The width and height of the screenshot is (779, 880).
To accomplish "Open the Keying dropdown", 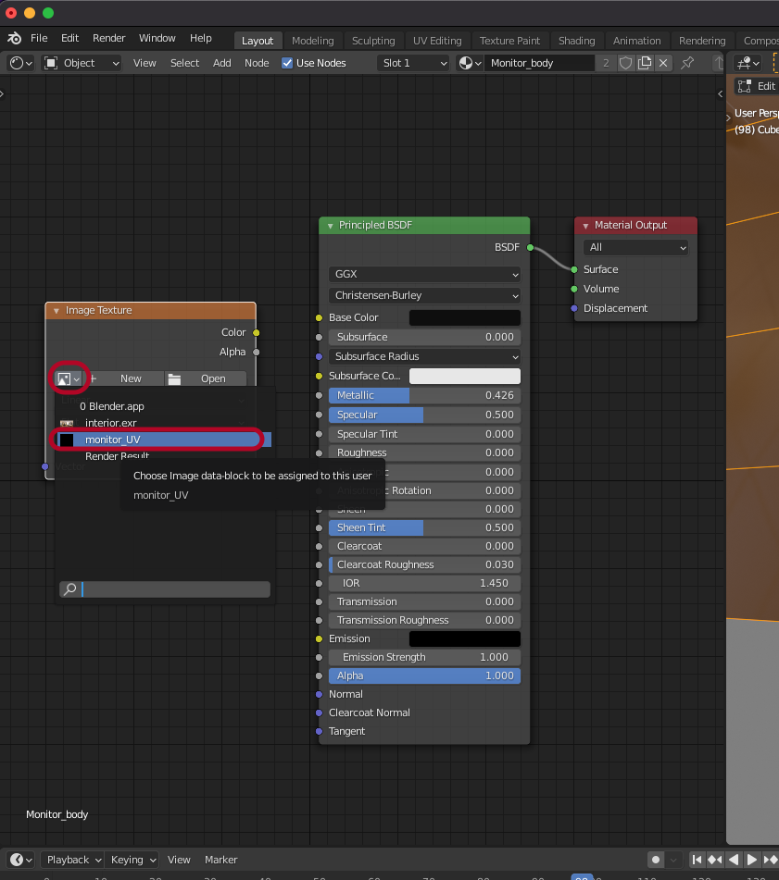I will coord(132,860).
